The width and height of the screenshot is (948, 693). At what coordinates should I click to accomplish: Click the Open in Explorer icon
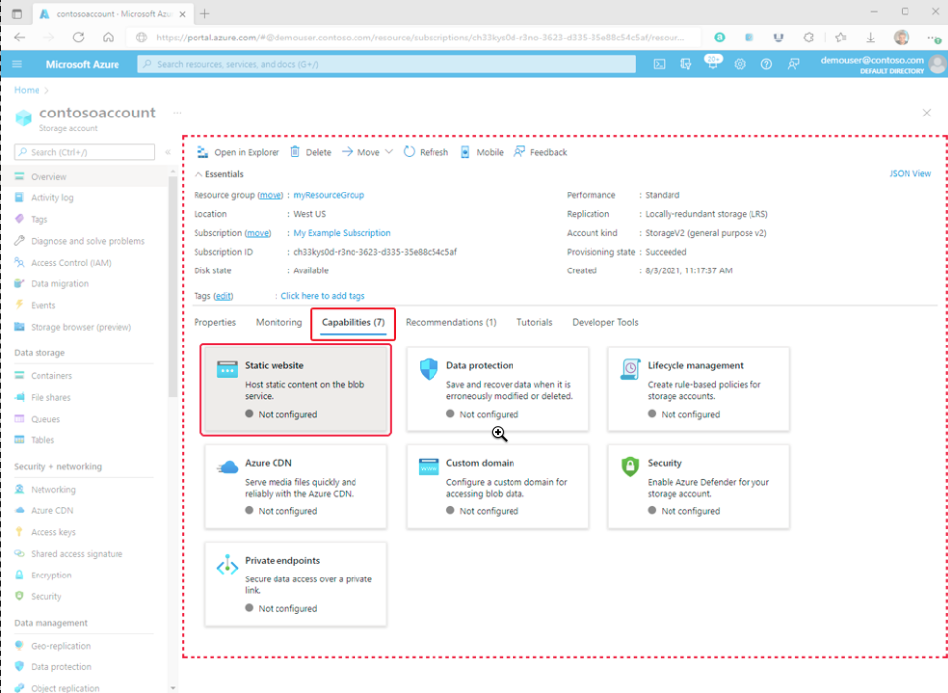[203, 152]
